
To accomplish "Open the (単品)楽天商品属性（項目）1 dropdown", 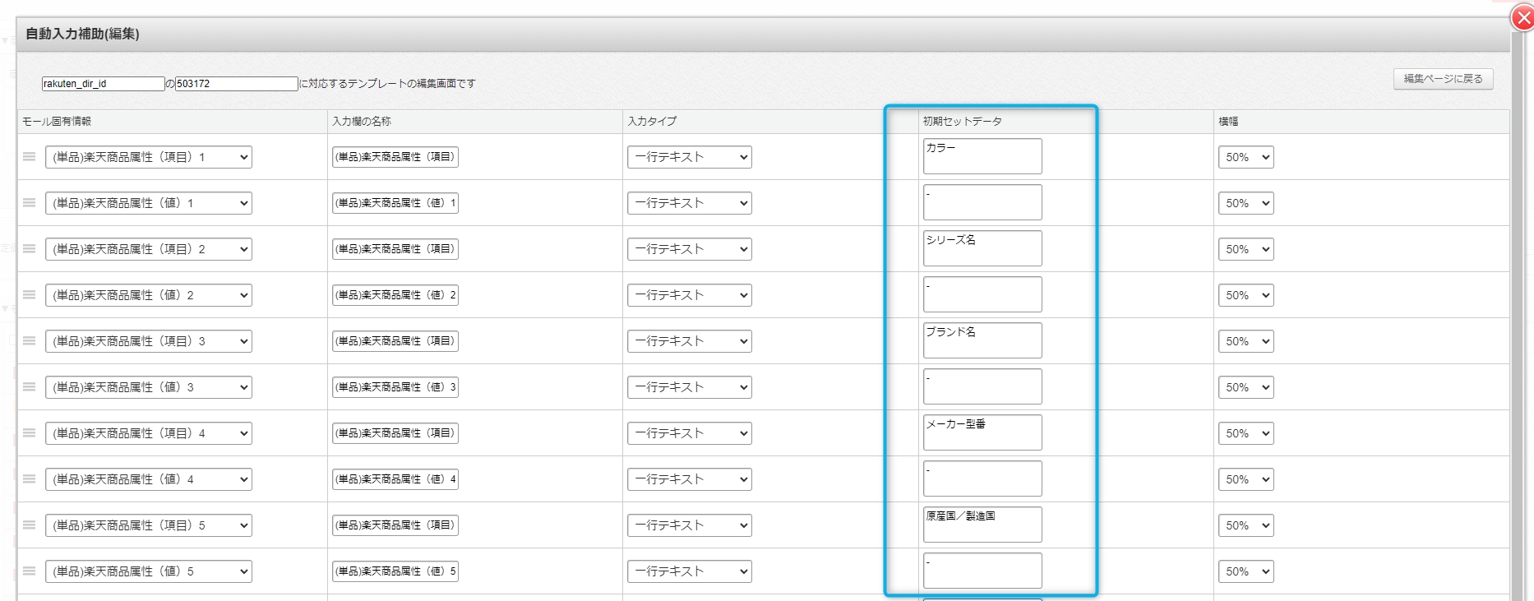I will coord(149,157).
